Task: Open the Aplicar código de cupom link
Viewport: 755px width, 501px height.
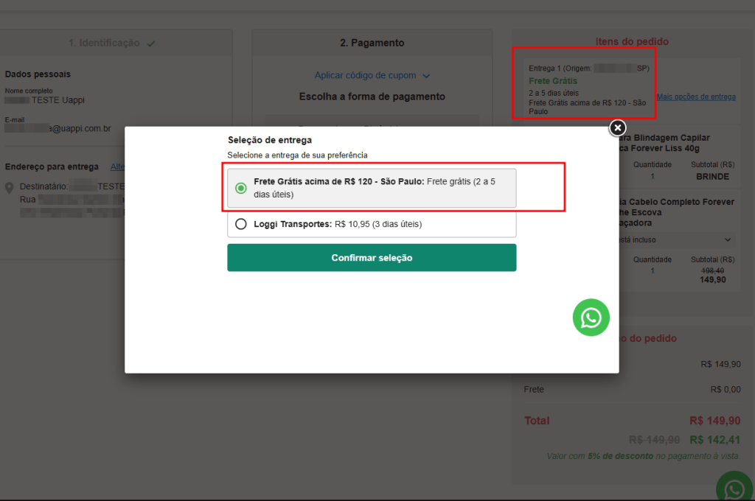Action: 365,75
